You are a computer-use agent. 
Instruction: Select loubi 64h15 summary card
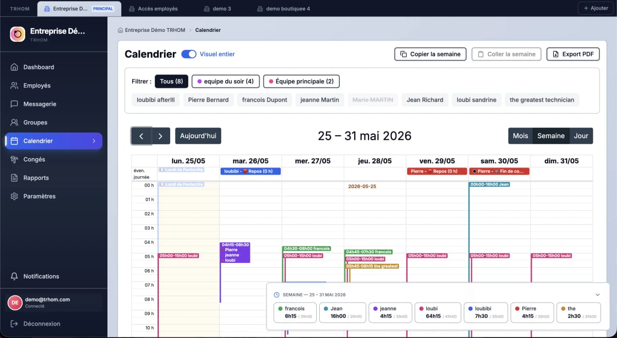pos(438,312)
